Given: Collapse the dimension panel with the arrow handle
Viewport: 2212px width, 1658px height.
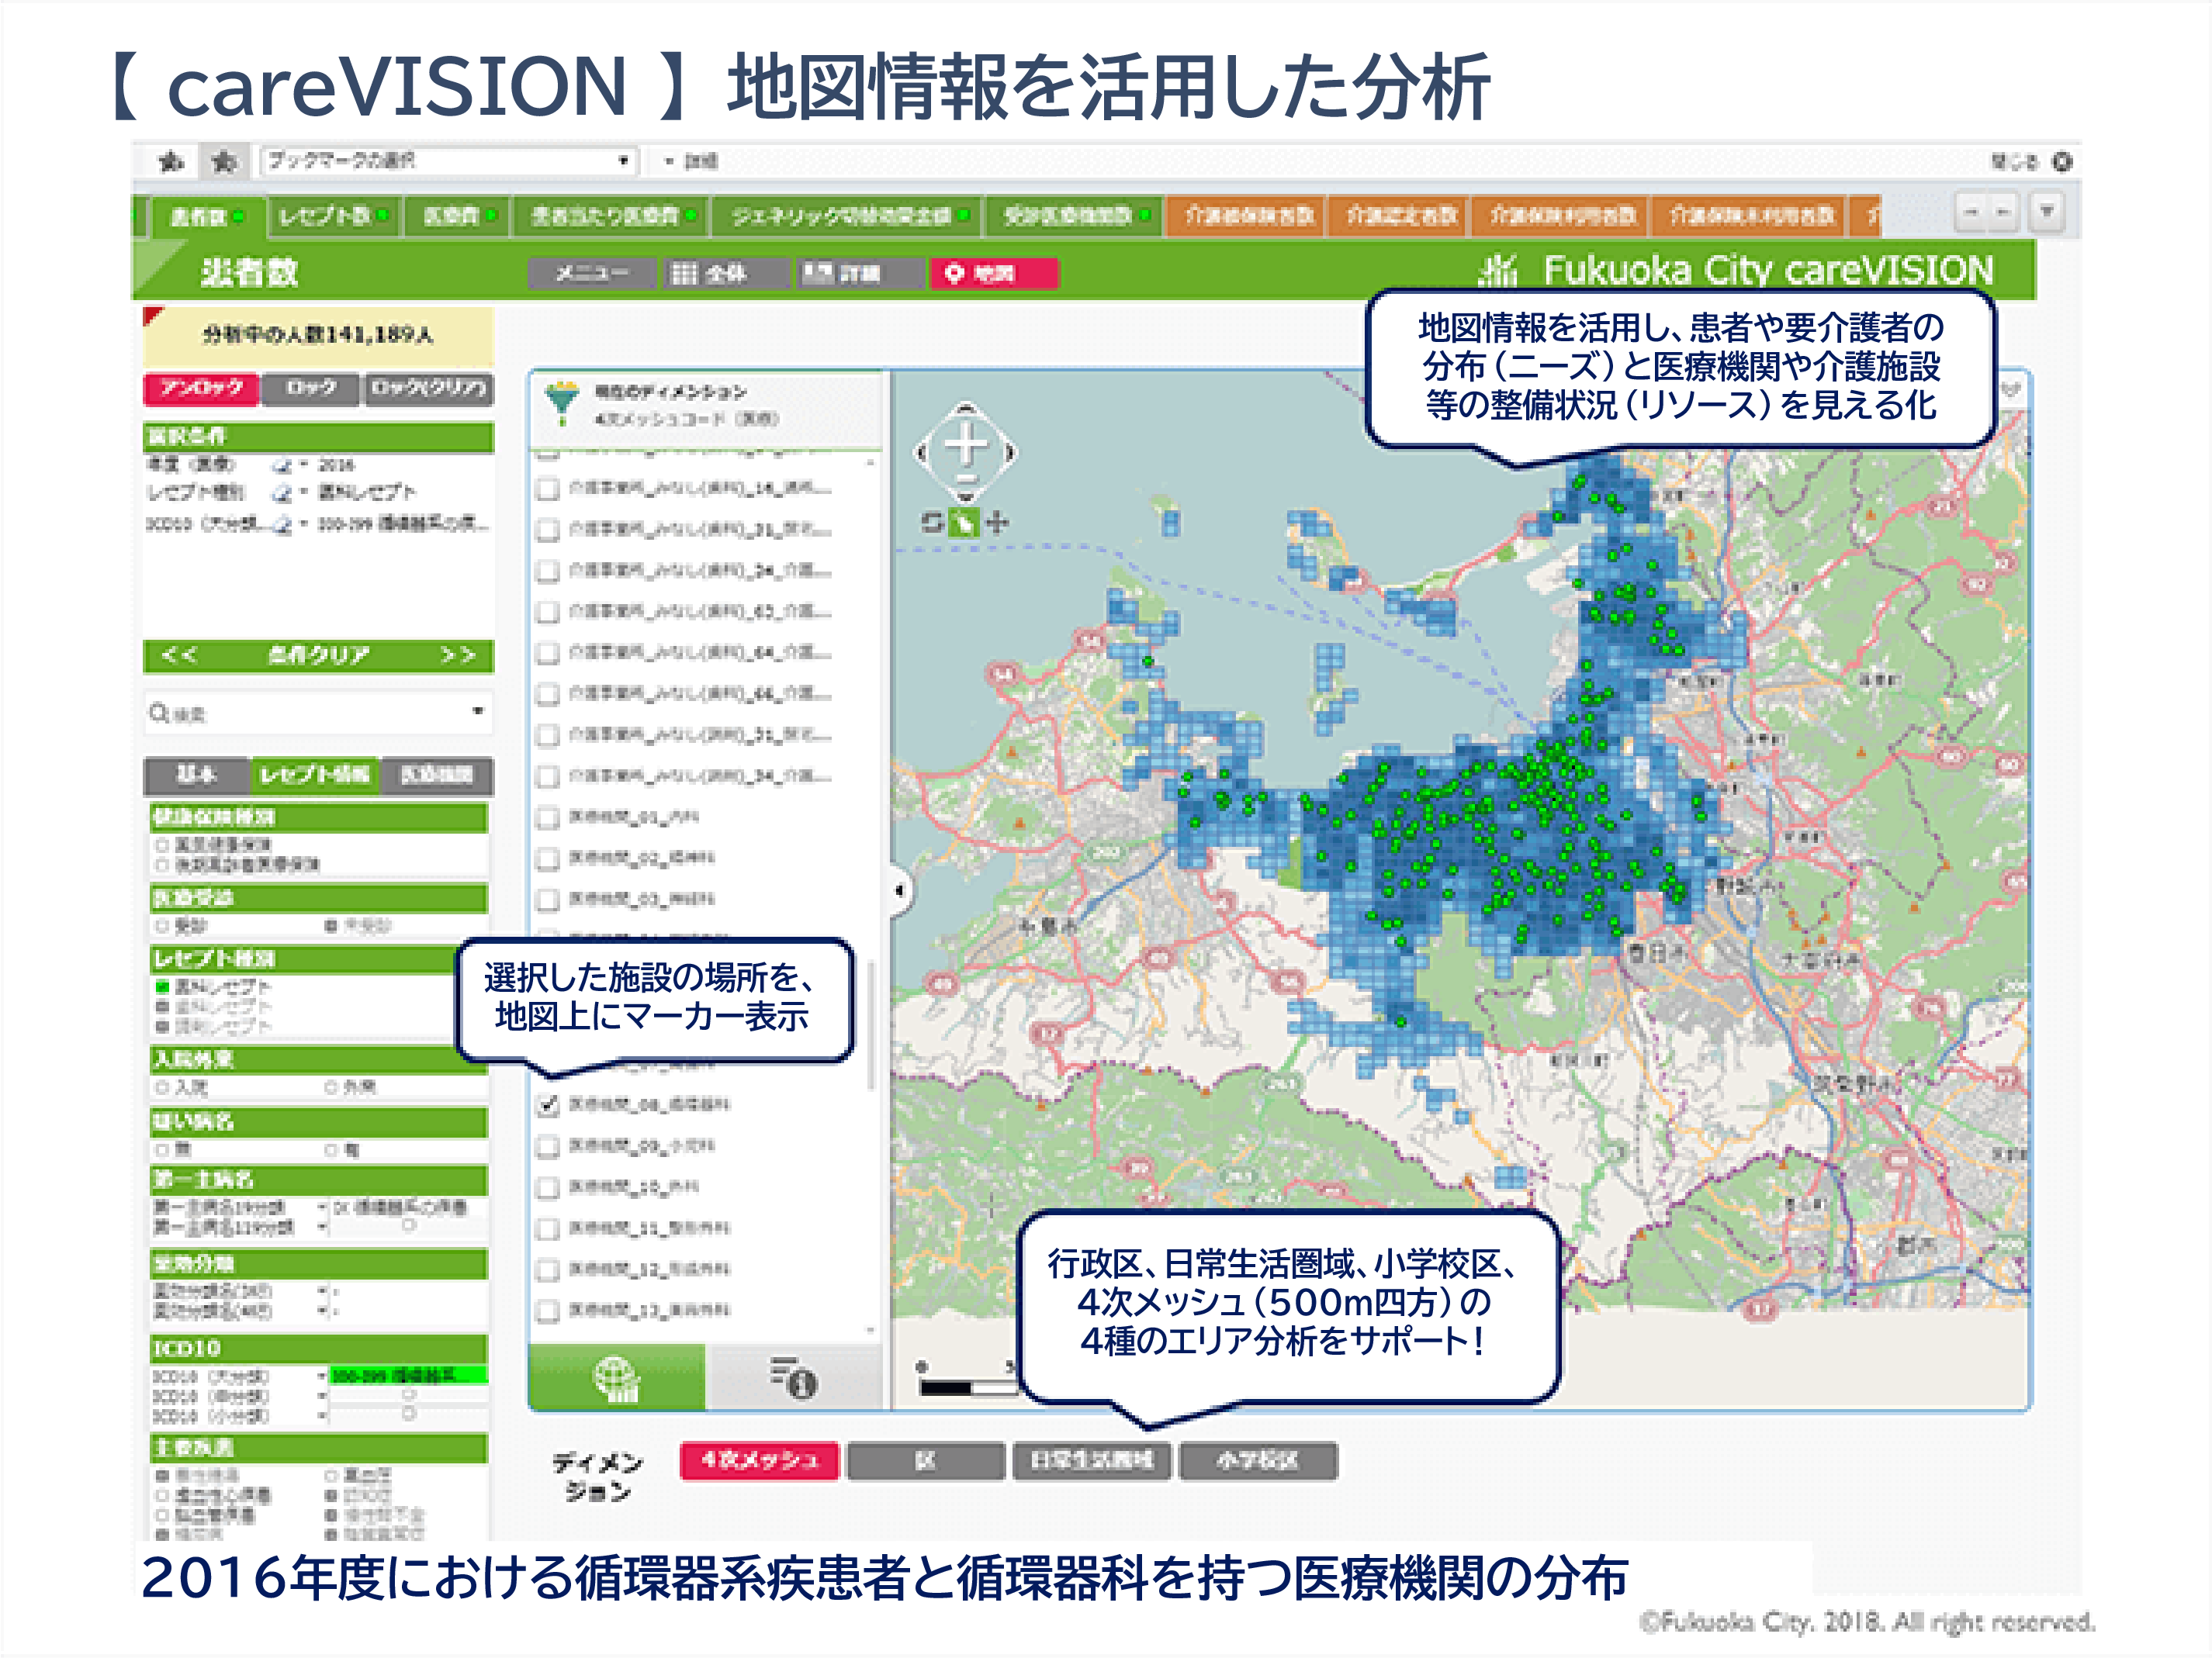Looking at the screenshot, I should pos(900,889).
